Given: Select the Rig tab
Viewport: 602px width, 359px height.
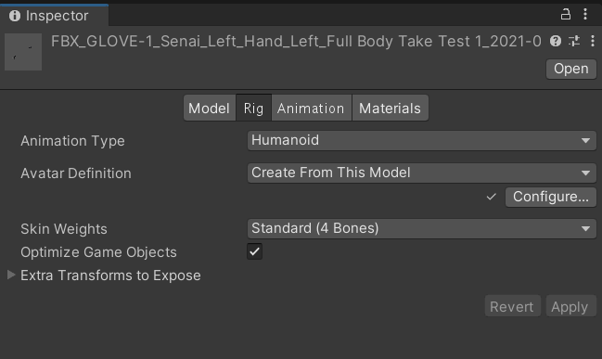Looking at the screenshot, I should click(x=253, y=109).
